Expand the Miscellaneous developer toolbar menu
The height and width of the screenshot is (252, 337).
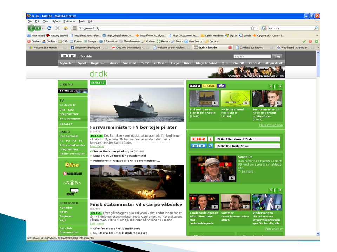pyautogui.click(x=130, y=41)
